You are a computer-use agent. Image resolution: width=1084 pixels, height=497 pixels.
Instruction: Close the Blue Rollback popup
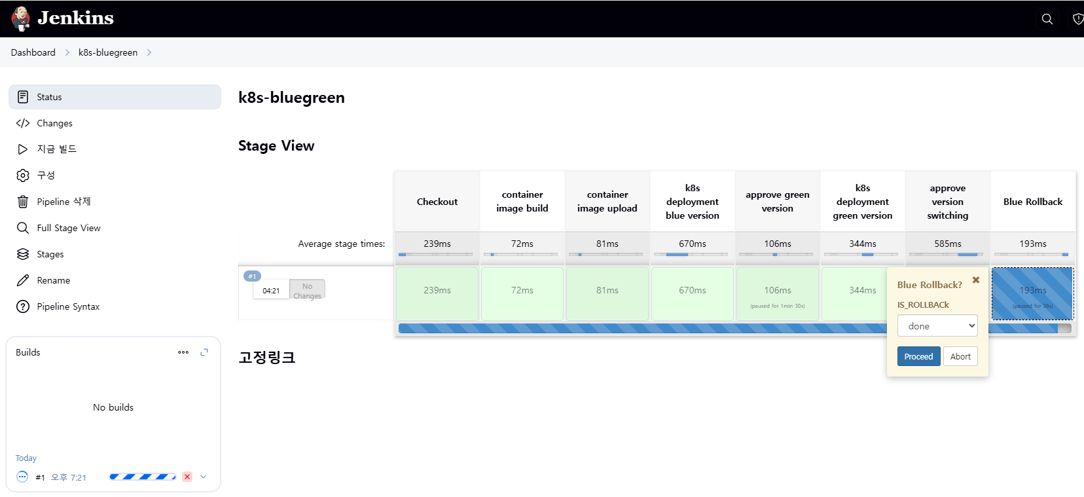click(x=976, y=280)
